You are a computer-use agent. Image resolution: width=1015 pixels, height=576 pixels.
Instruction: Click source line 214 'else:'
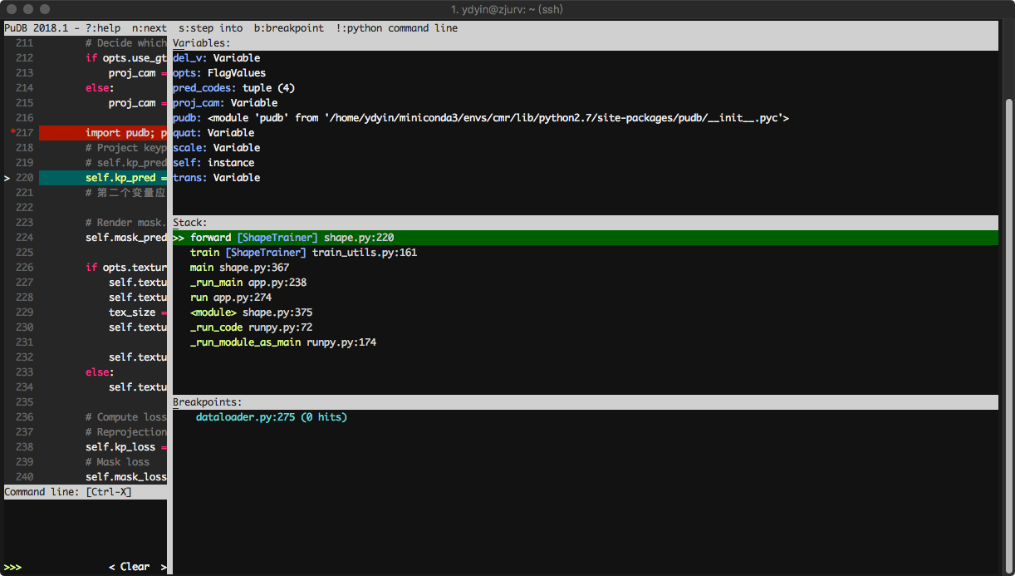(100, 88)
